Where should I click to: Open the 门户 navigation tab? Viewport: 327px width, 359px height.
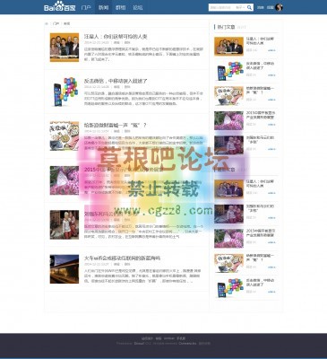86,7
